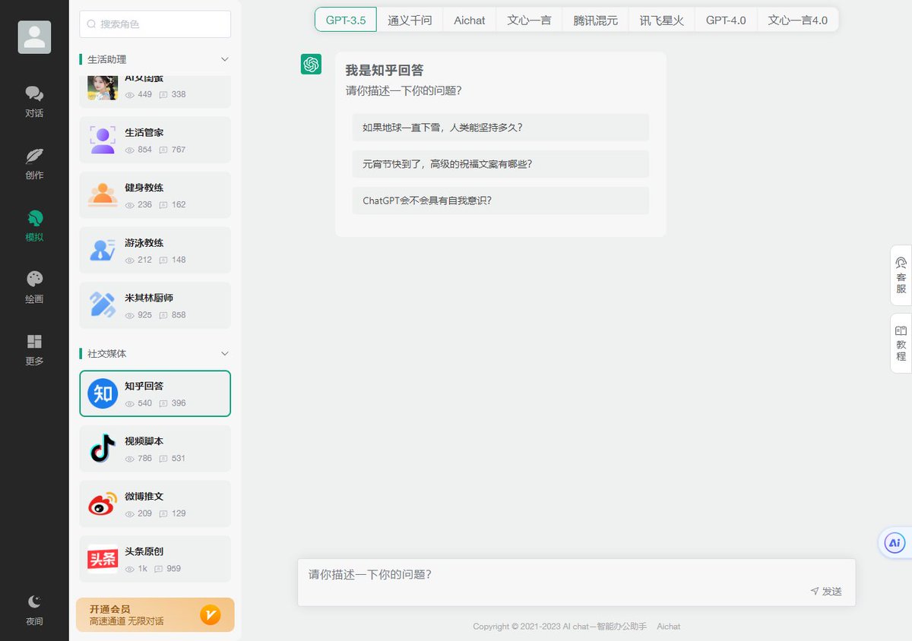Switch to the GPT-4.0 model tab
Viewport: 912px width, 641px height.
pos(726,21)
